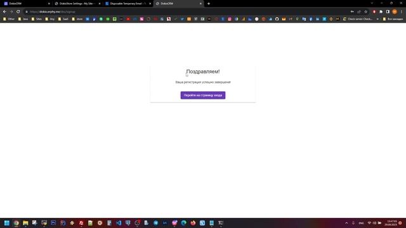The height and width of the screenshot is (228, 406).
Task: Open the Any bookmarks folder
Action: [50, 19]
